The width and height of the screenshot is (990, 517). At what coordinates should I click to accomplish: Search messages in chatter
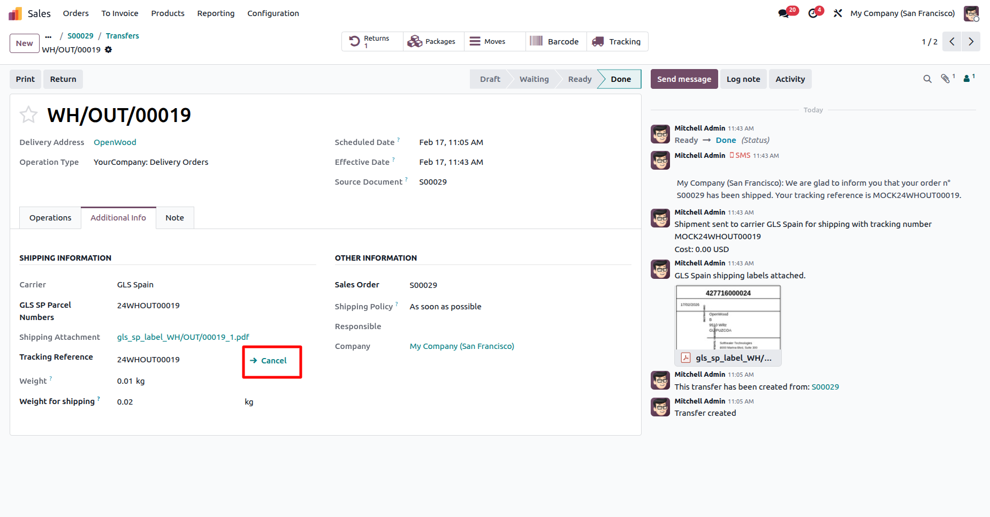(x=927, y=79)
